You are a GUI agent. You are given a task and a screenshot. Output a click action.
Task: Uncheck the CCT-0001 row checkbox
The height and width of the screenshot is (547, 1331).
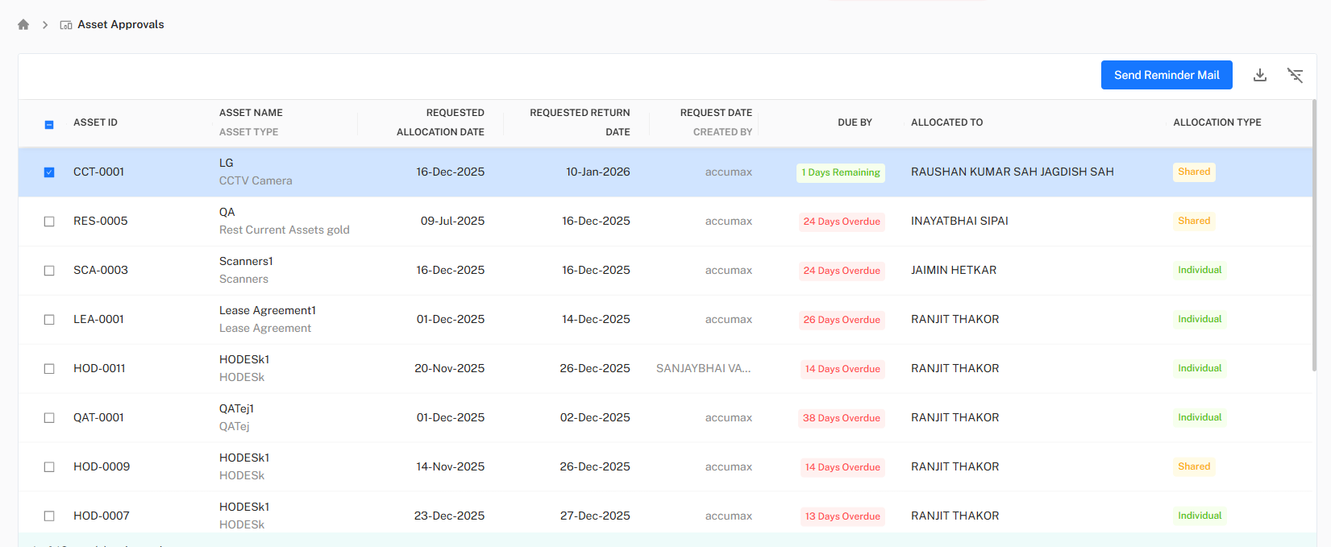tap(49, 172)
